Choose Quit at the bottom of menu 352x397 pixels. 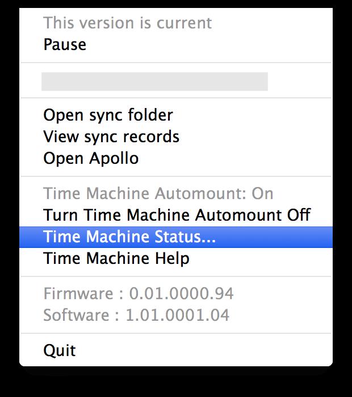[176, 351]
